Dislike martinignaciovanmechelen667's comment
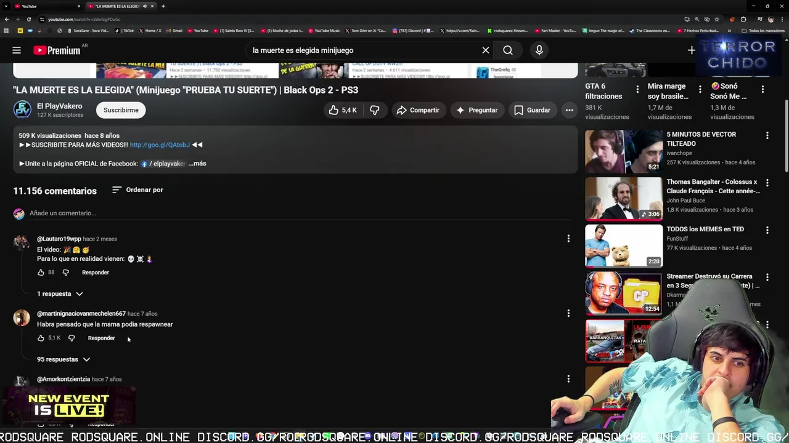Viewport: 789px width, 443px height. (72, 338)
